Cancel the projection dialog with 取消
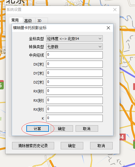Viewport: 135px width, 167px height. [87, 129]
